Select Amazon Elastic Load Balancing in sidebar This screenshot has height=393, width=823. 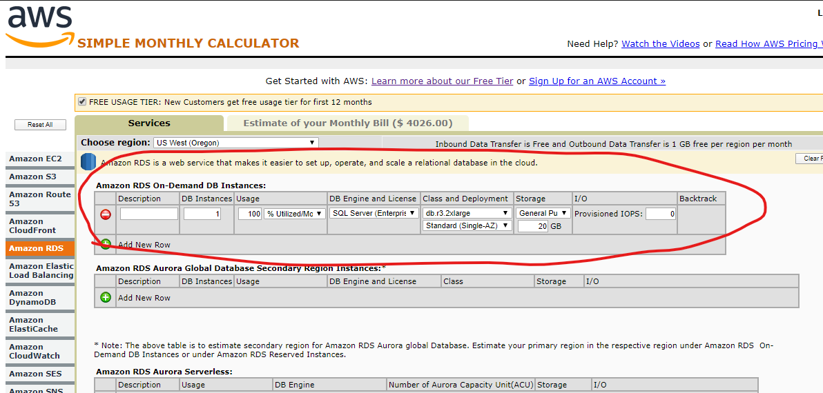click(x=39, y=270)
